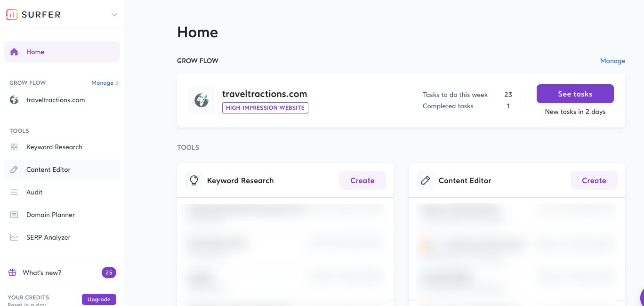The width and height of the screenshot is (644, 306).
Task: Click the What's new gift icon
Action: (x=12, y=273)
